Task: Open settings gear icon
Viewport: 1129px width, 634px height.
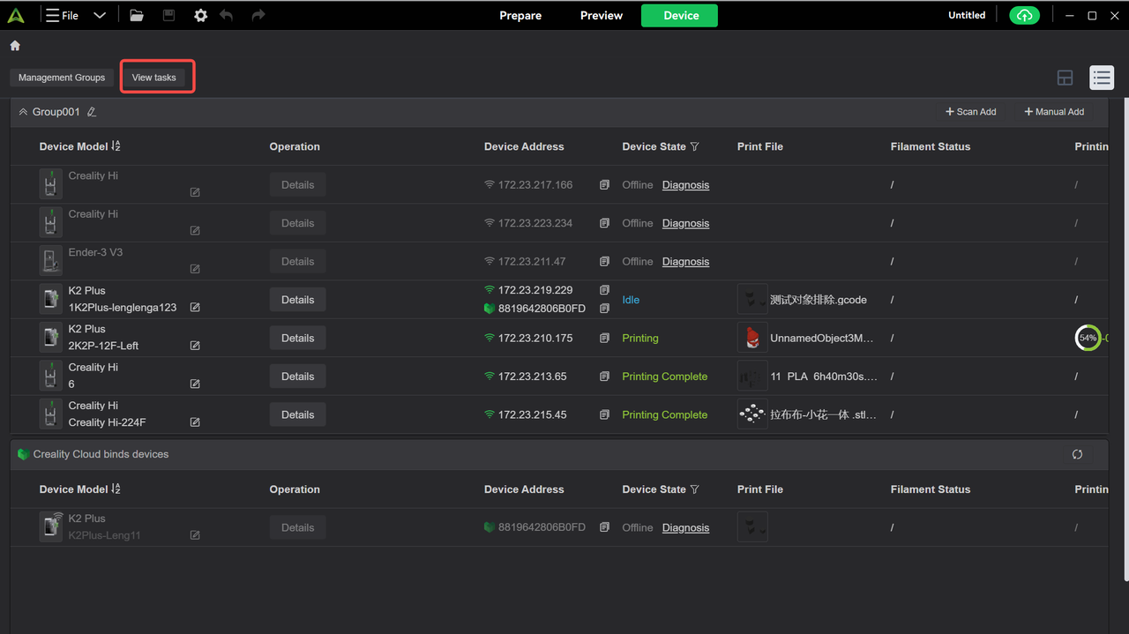Action: (x=200, y=15)
